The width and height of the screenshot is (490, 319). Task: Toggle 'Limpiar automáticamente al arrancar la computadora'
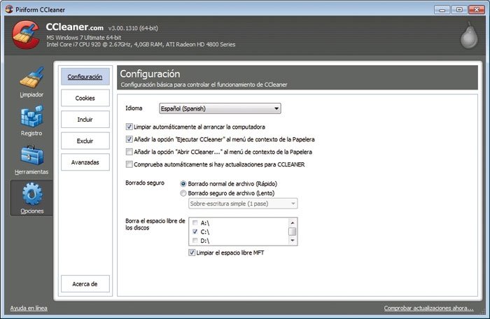click(x=129, y=127)
